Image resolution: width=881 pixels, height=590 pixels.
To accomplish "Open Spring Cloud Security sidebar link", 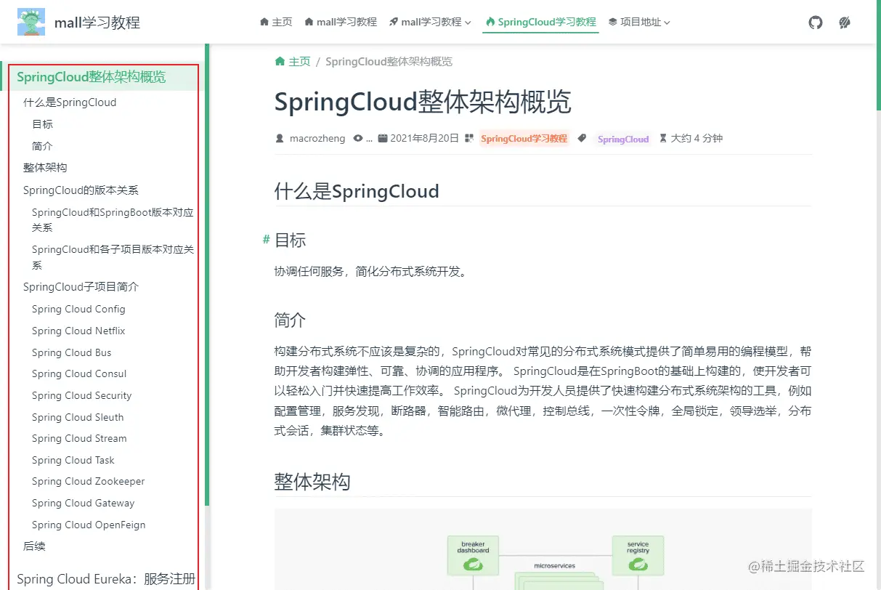I will pos(82,395).
